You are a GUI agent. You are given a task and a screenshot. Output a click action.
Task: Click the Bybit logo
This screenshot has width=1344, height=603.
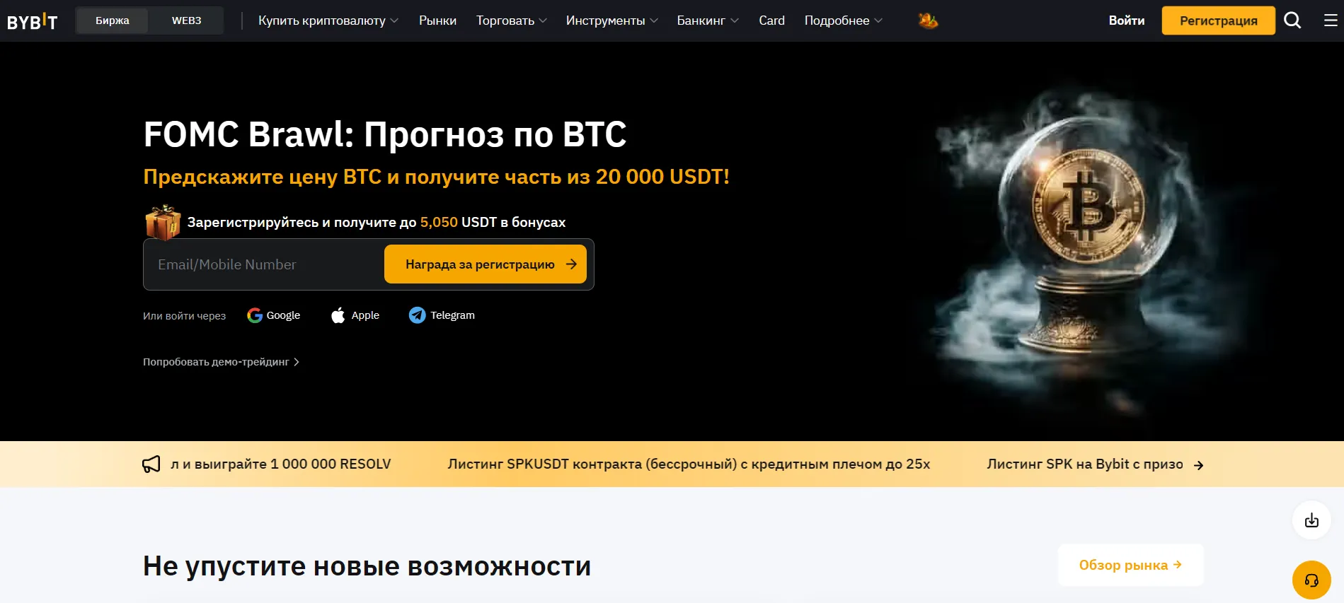click(x=32, y=21)
